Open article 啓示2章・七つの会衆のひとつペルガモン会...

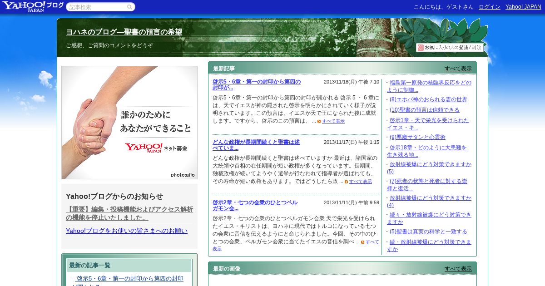255,206
